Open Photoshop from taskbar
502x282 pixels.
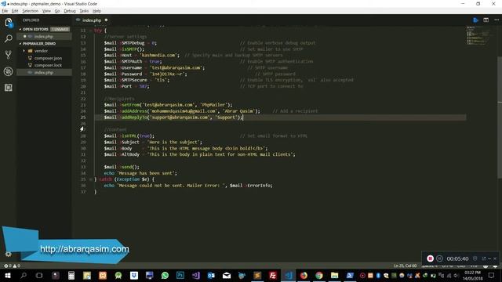pos(180,275)
